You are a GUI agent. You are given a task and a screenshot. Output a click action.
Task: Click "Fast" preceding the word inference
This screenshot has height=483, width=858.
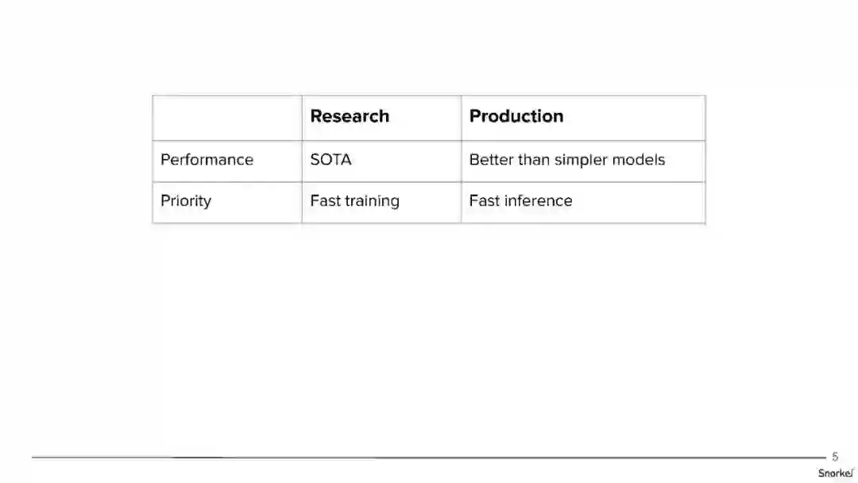tap(484, 201)
